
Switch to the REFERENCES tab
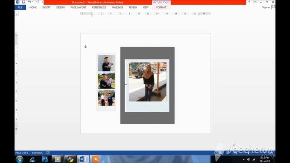coord(99,7)
